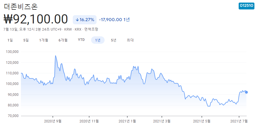This screenshot has height=127, width=257.
Task: Click the May 2021 lowest point on chart
Action: pos(209,106)
